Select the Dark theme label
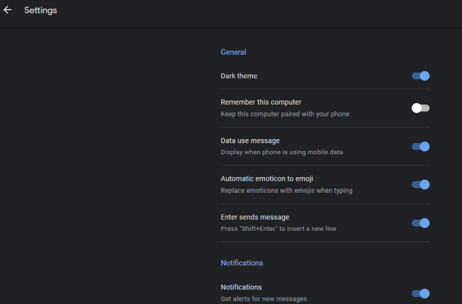 pos(239,76)
